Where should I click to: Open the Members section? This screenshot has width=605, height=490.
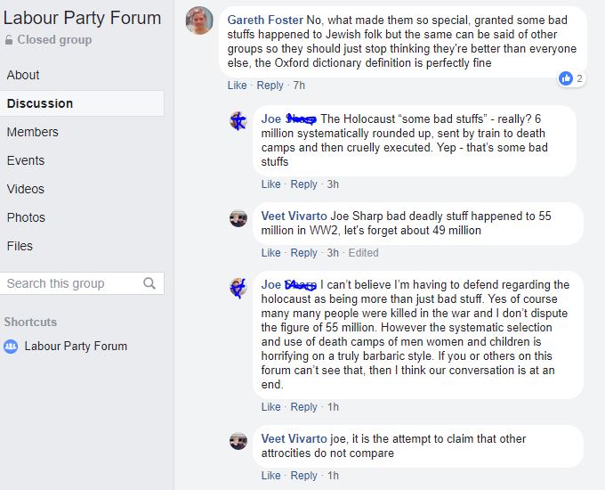click(33, 132)
